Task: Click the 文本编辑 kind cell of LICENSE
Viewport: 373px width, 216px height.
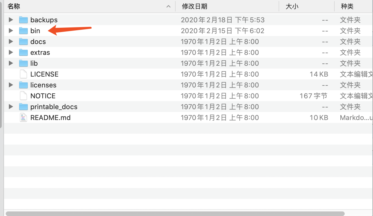Action: coord(356,74)
